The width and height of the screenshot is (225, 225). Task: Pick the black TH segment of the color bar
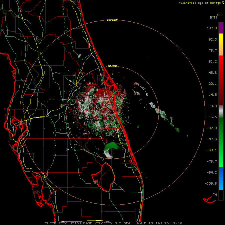pyautogui.click(x=221, y=195)
